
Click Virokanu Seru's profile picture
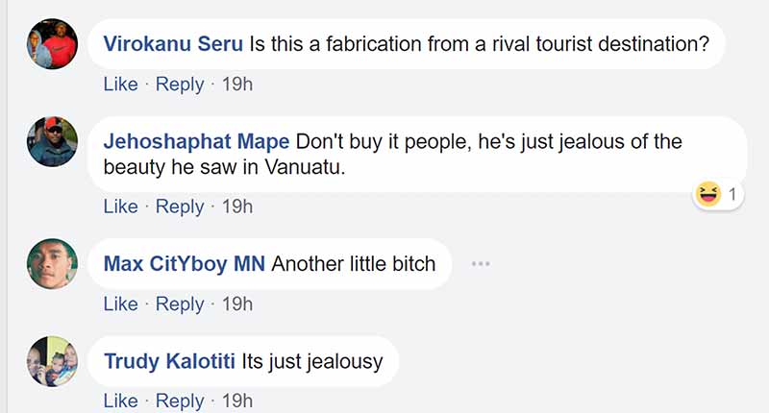click(x=53, y=44)
